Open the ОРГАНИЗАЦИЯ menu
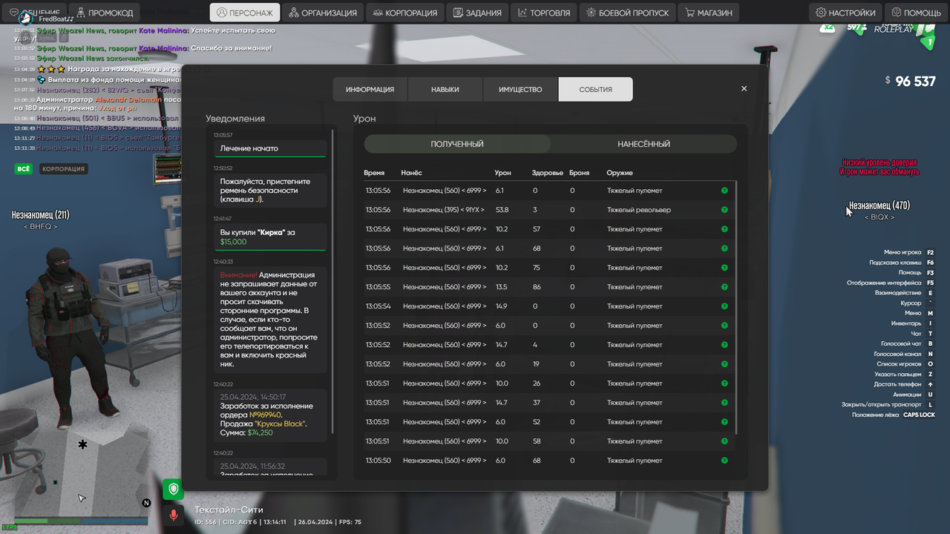This screenshot has height=534, width=950. 323,13
